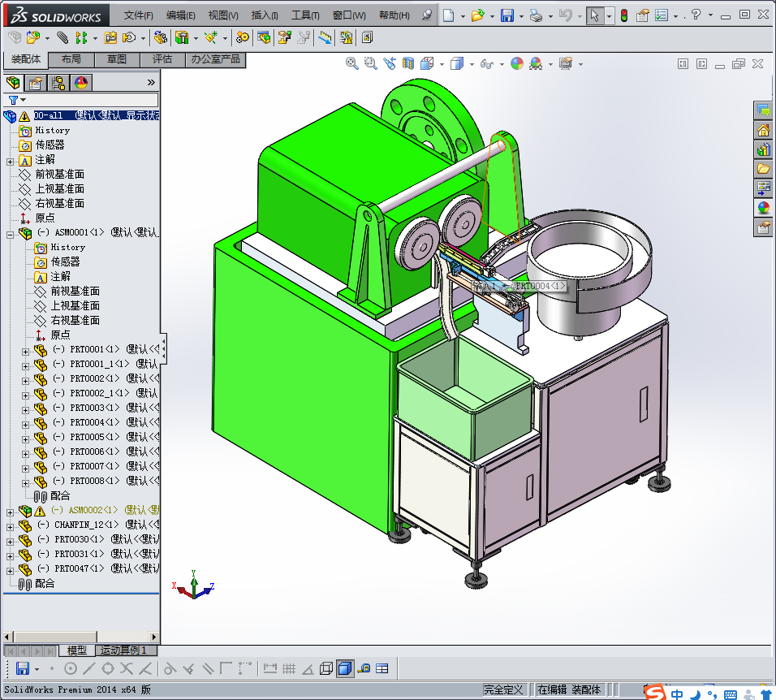The image size is (776, 700).
Task: Expand the top-level 注解 annotations folder
Action: click(x=10, y=162)
